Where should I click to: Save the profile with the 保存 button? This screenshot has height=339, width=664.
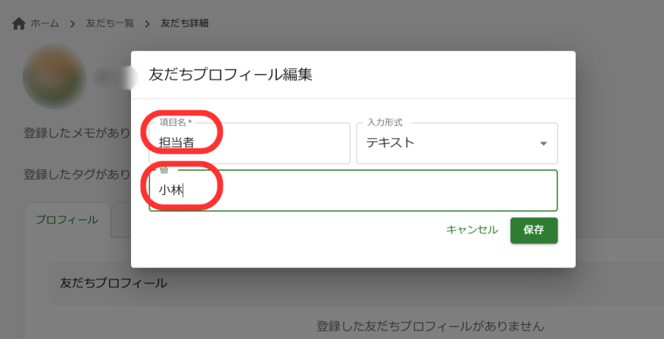534,230
